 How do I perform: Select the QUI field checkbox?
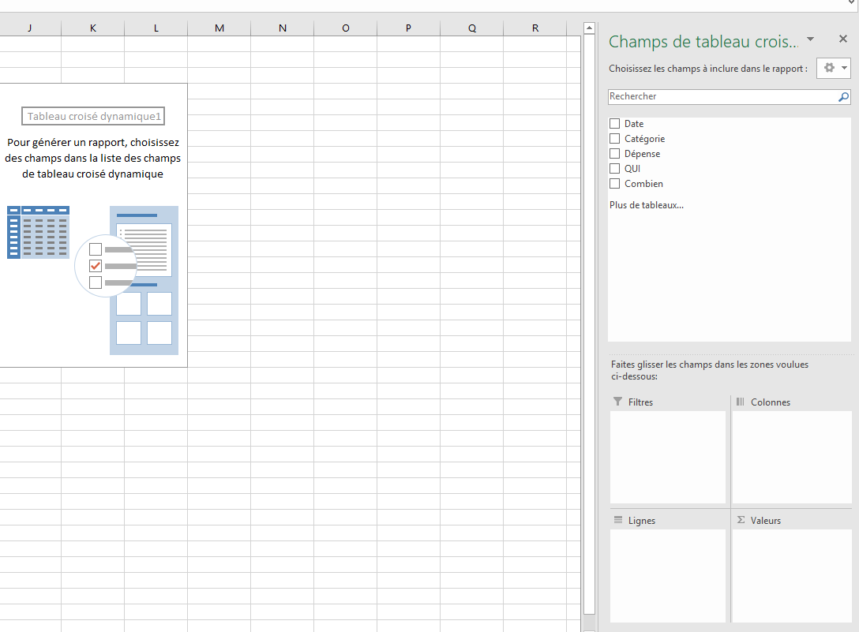click(x=613, y=168)
